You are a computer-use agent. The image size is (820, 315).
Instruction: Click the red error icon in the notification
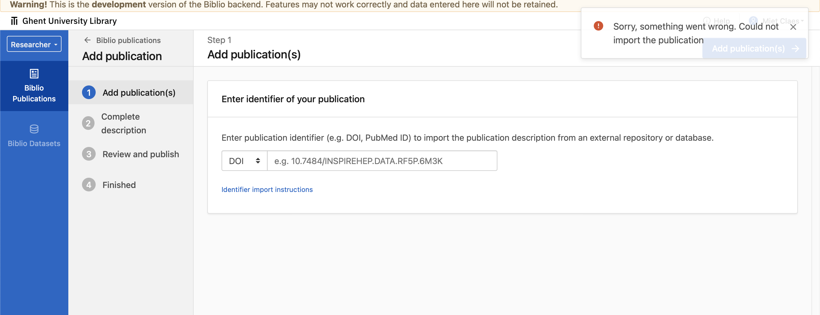click(599, 26)
